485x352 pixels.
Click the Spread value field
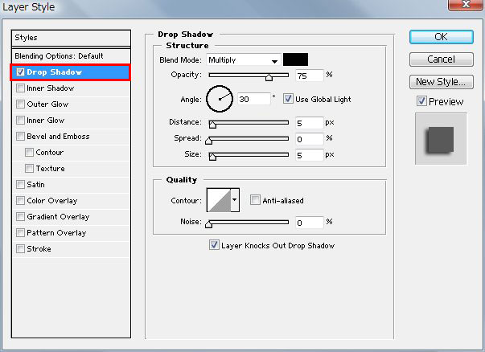pyautogui.click(x=310, y=139)
